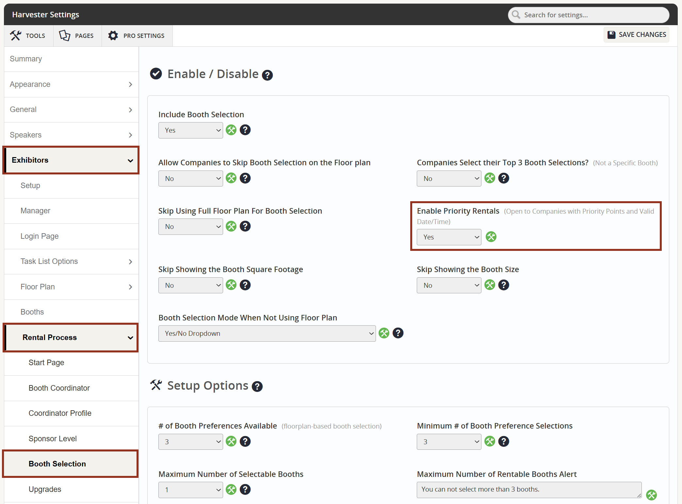Click green tools icon for Booth Square Footage

[x=231, y=285]
